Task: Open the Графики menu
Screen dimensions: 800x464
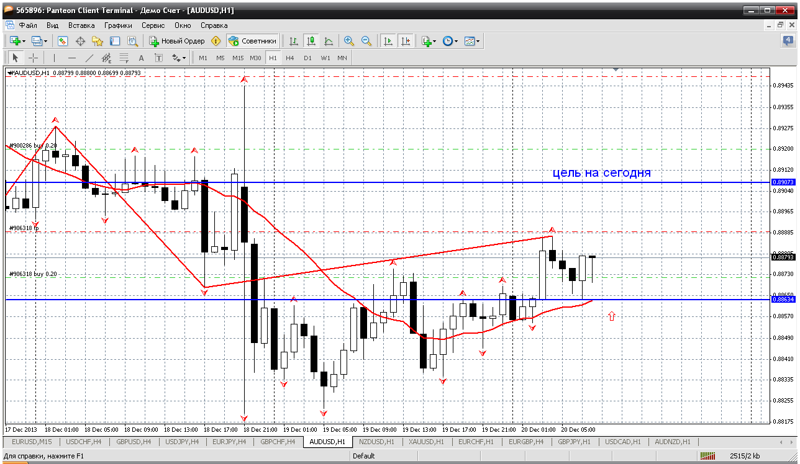Action: tap(118, 25)
